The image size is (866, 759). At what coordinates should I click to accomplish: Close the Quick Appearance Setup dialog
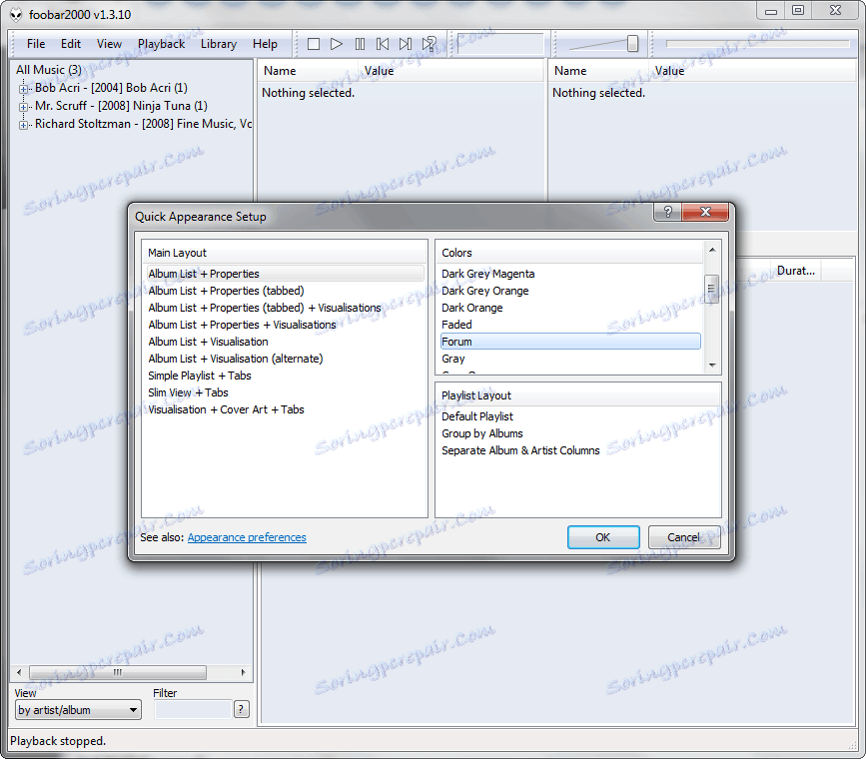pyautogui.click(x=705, y=212)
